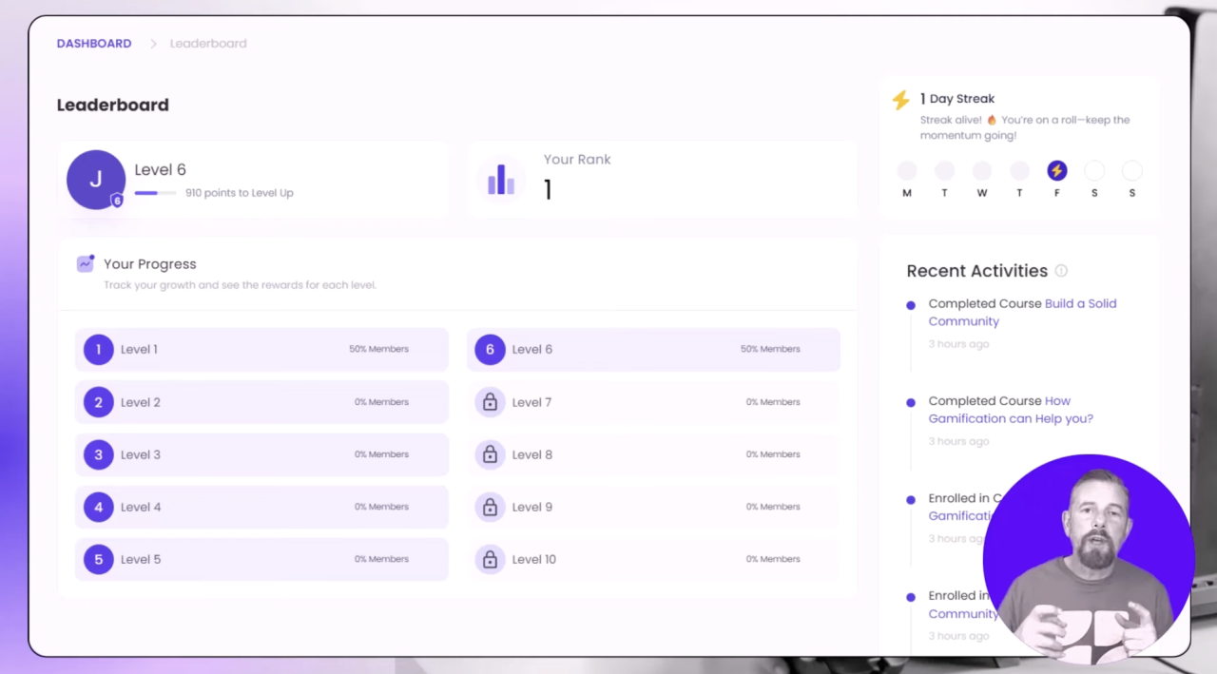Expand the Level 1 progress row
This screenshot has height=674, width=1217.
coord(261,349)
